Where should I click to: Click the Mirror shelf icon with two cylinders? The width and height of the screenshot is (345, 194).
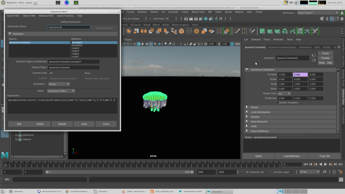point(144,31)
